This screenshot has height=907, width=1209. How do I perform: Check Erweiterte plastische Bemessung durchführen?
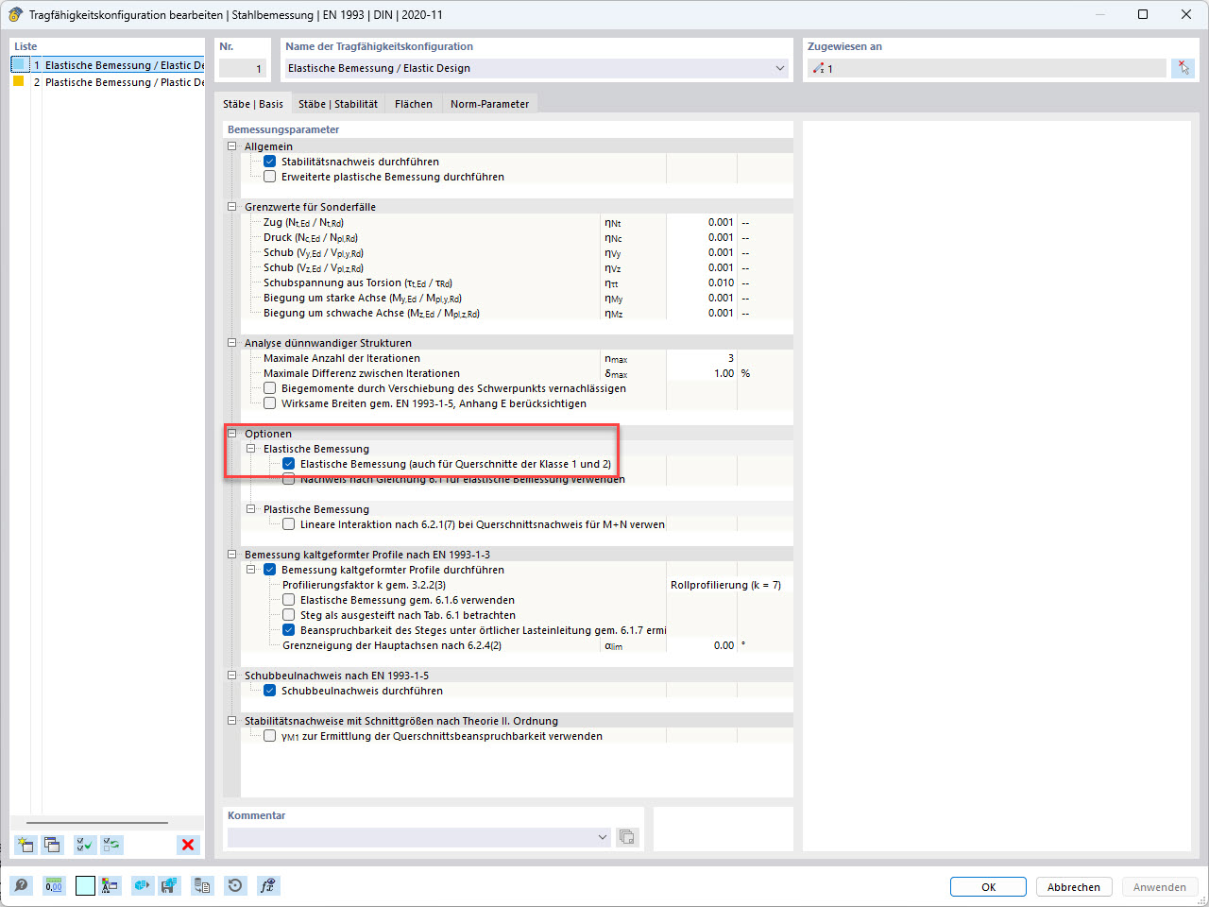tap(269, 176)
